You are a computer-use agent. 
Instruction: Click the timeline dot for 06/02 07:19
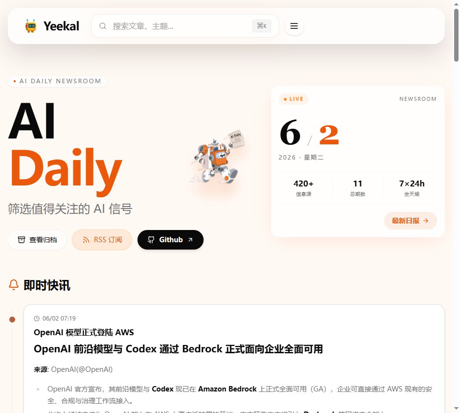click(x=12, y=320)
